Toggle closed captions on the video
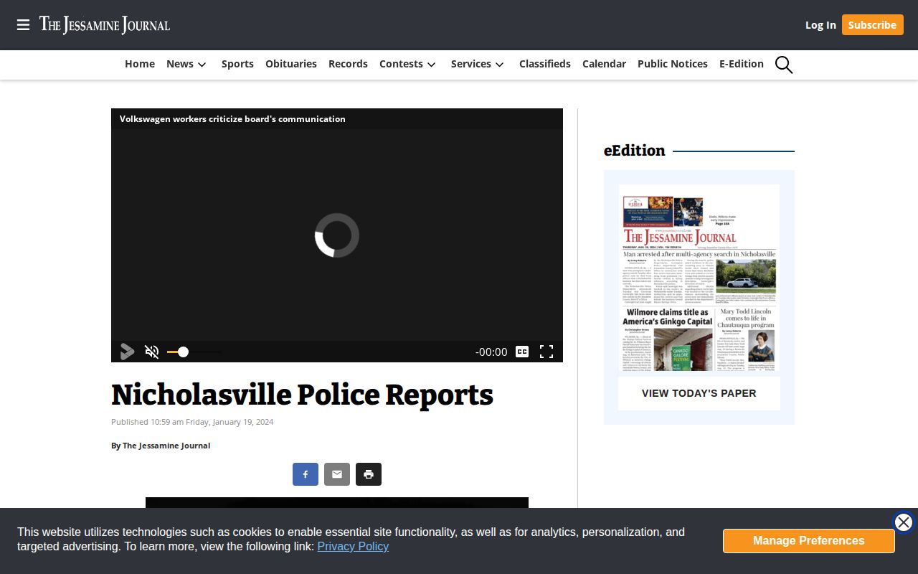 (x=523, y=352)
